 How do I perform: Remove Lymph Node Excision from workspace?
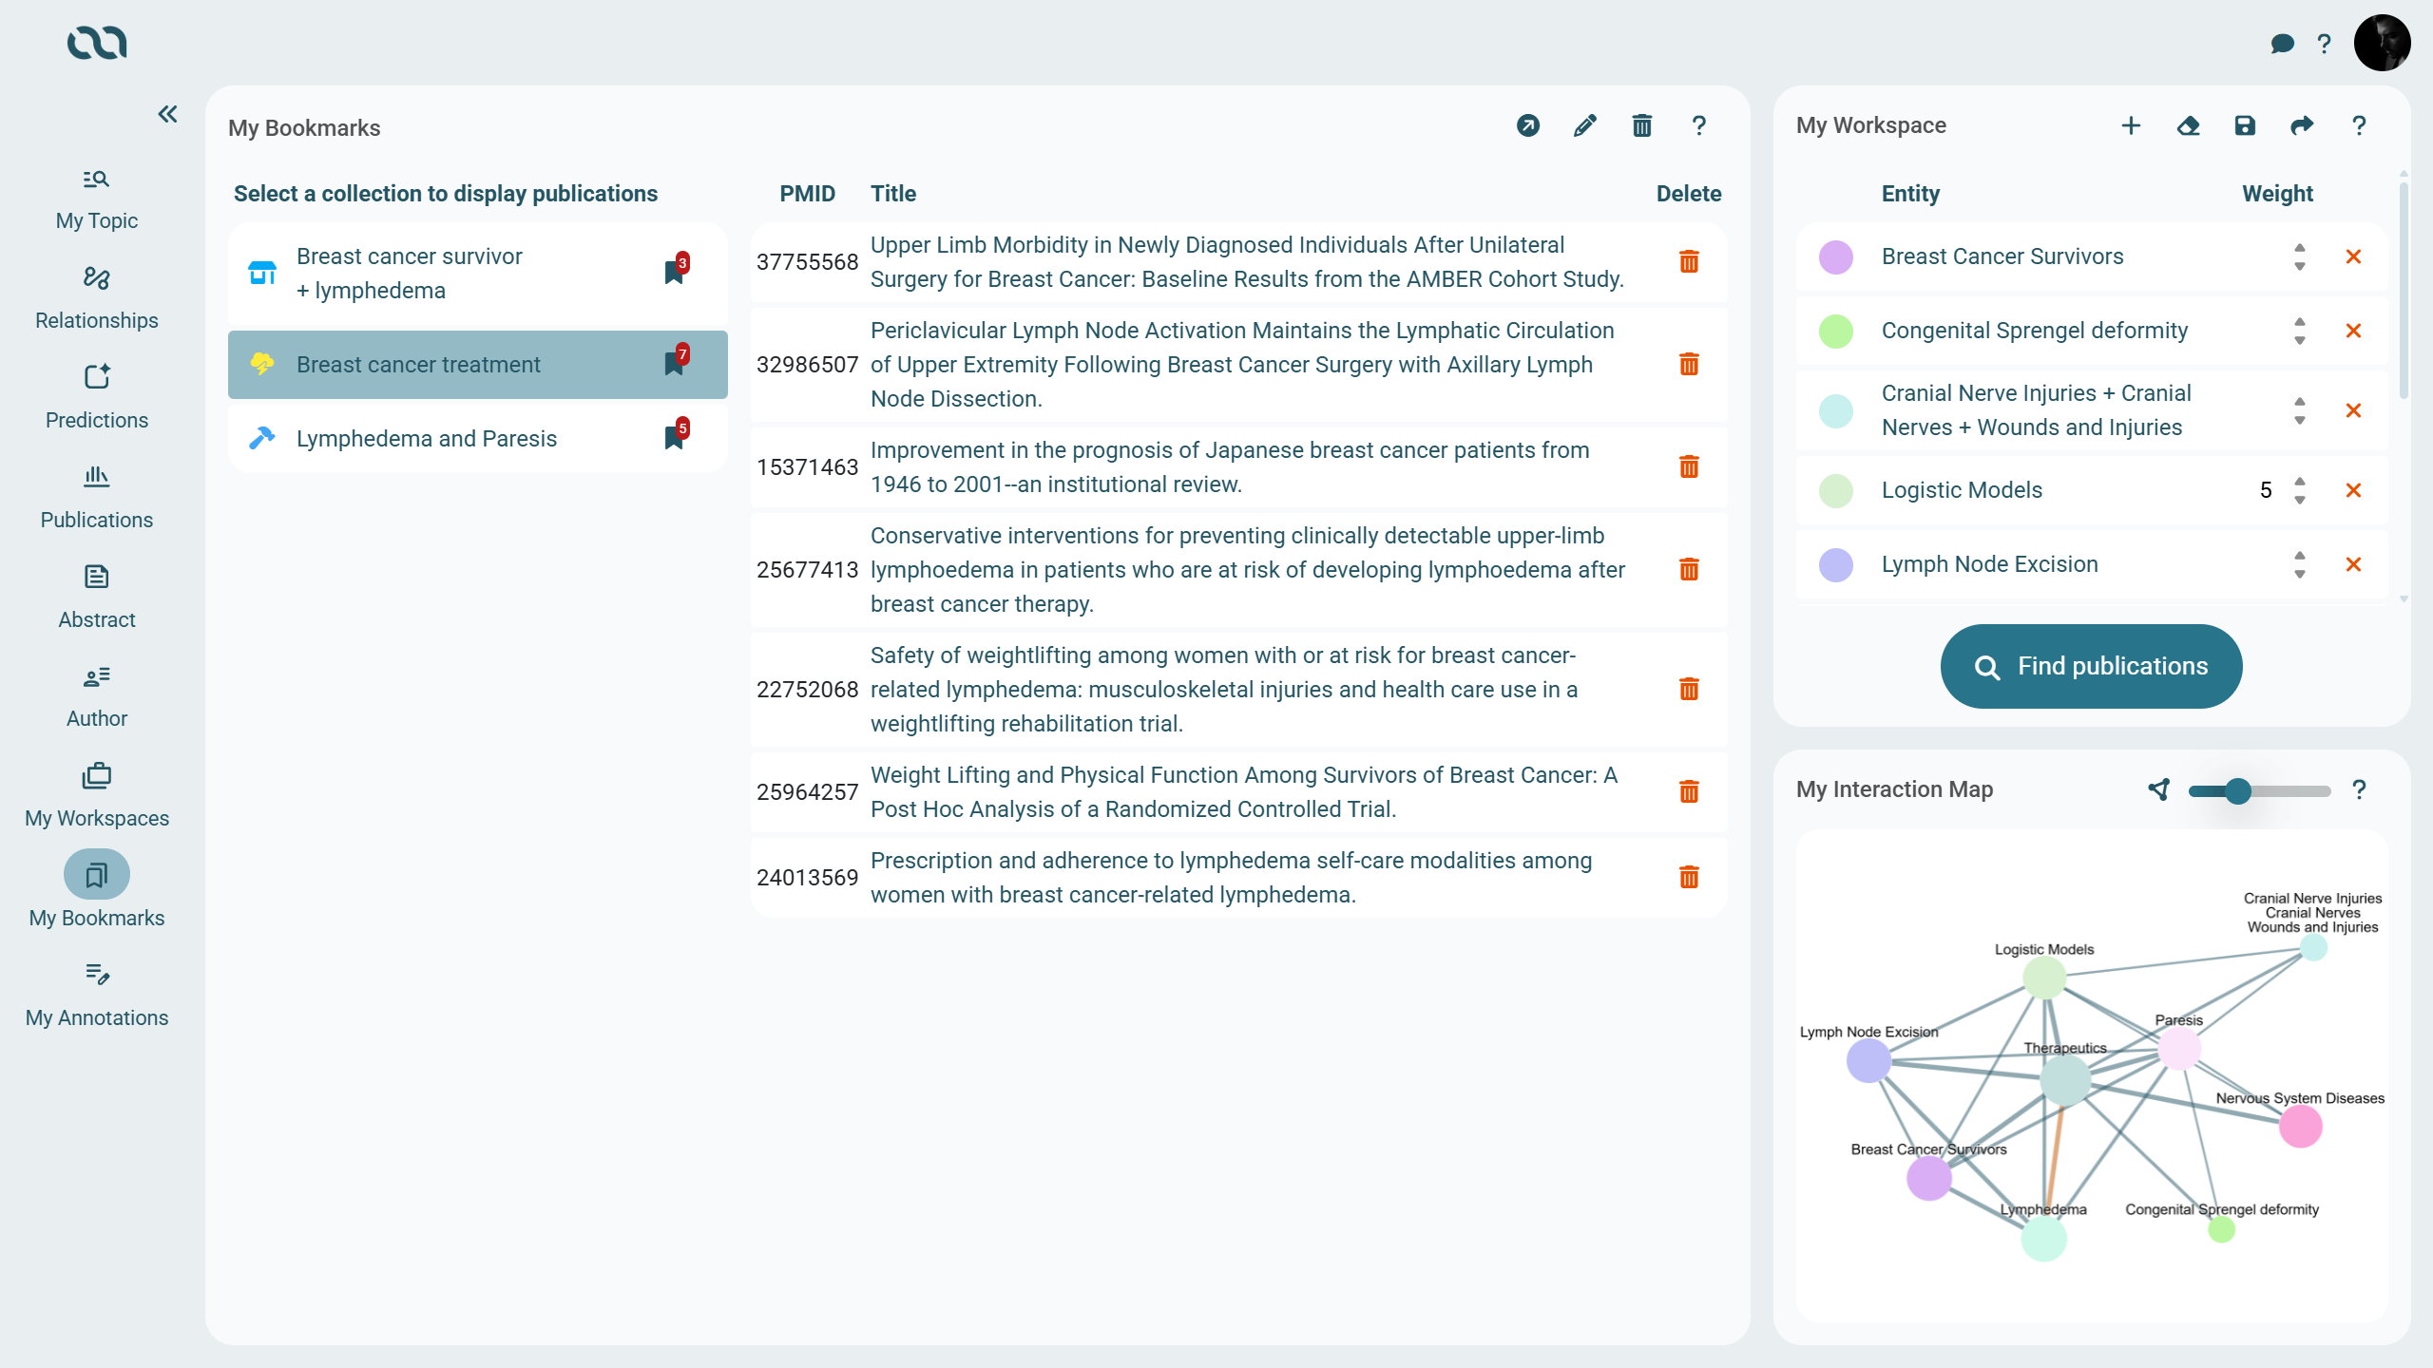(2353, 564)
